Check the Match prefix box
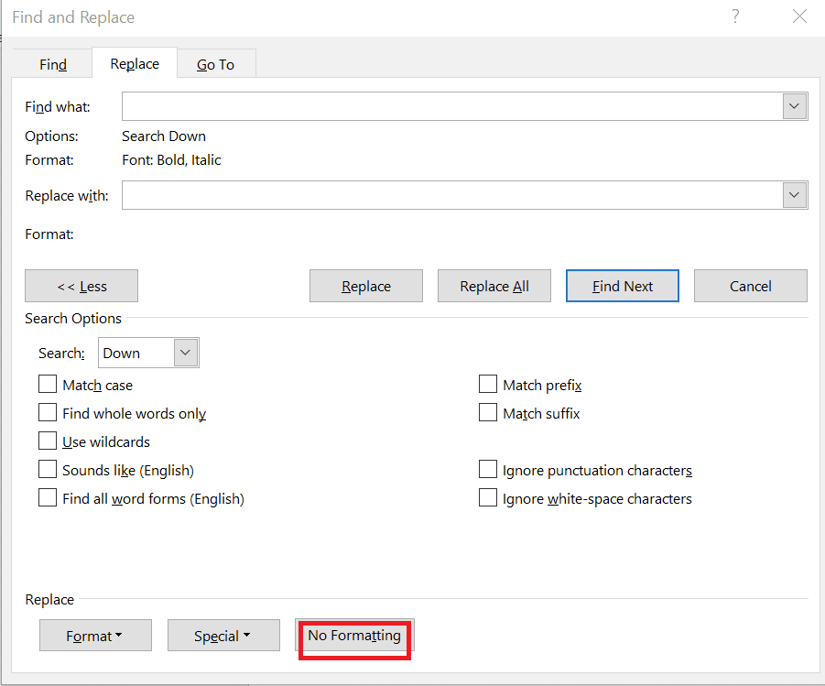This screenshot has height=686, width=825. pyautogui.click(x=488, y=385)
